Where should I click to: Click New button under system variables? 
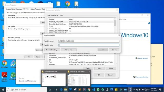[88, 68]
